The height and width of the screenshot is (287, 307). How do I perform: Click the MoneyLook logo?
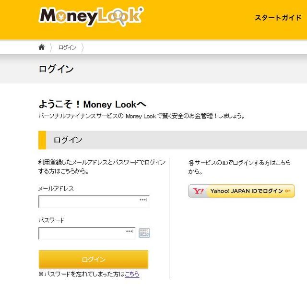[91, 17]
